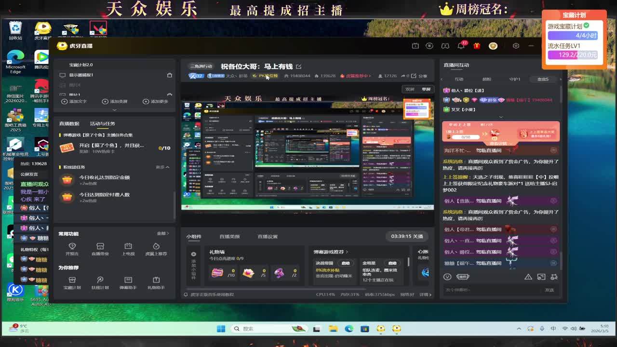Open the 开预告 function
Viewport: 617px width, 347px height.
[72, 249]
